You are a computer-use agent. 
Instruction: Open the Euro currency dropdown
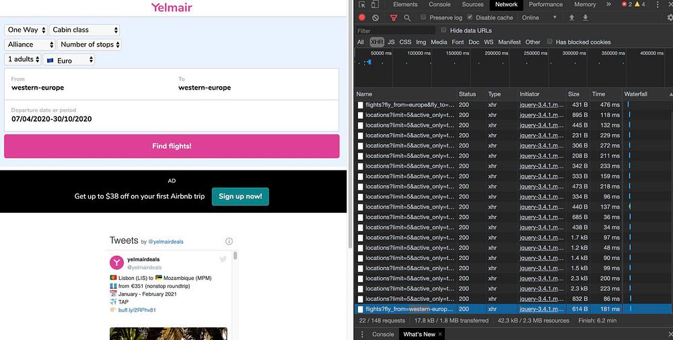(69, 60)
